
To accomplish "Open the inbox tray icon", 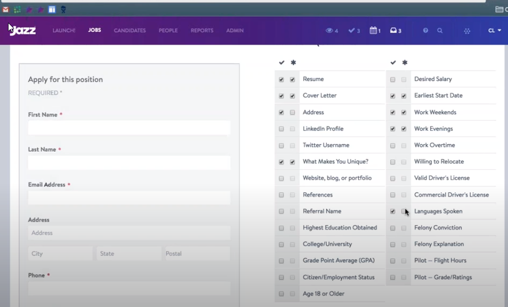I will [x=394, y=31].
